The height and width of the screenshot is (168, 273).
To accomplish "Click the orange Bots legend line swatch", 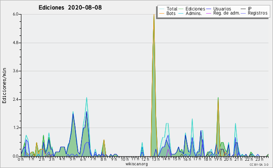I will (162, 13).
